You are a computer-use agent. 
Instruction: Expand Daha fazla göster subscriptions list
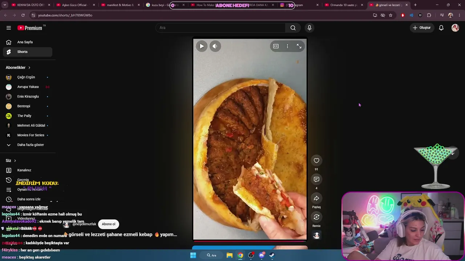[x=28, y=145]
